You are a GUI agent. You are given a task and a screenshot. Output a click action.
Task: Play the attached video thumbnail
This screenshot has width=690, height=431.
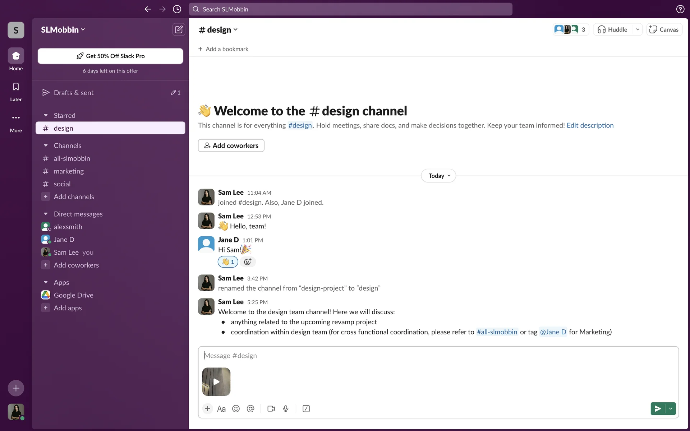[216, 382]
